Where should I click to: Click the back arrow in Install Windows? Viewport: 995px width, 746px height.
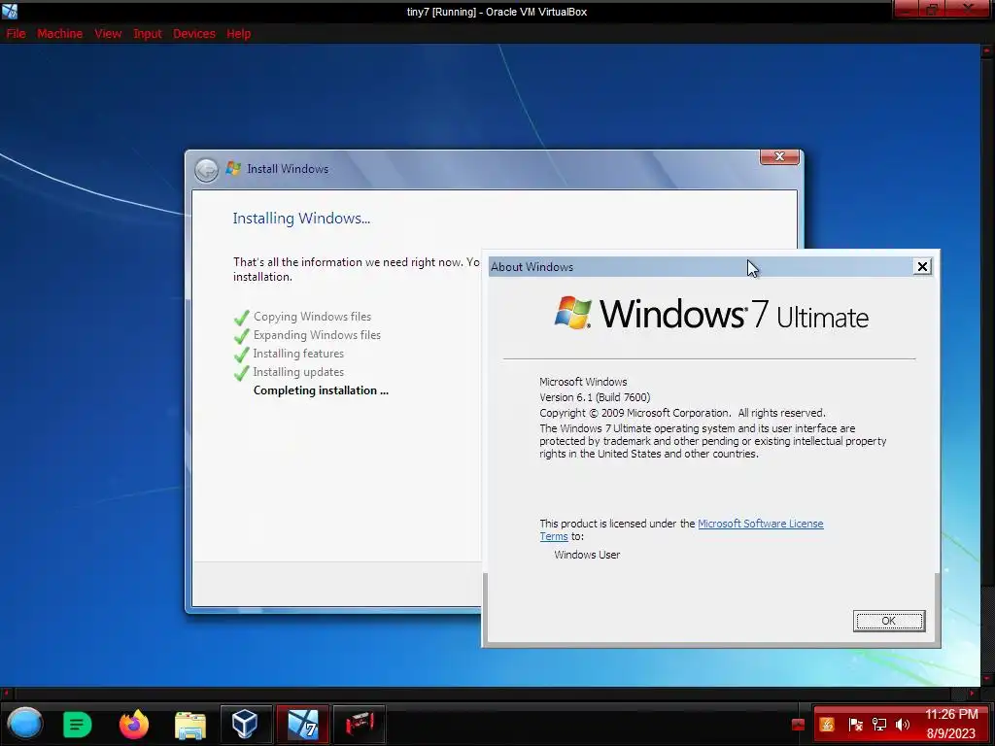(x=206, y=169)
